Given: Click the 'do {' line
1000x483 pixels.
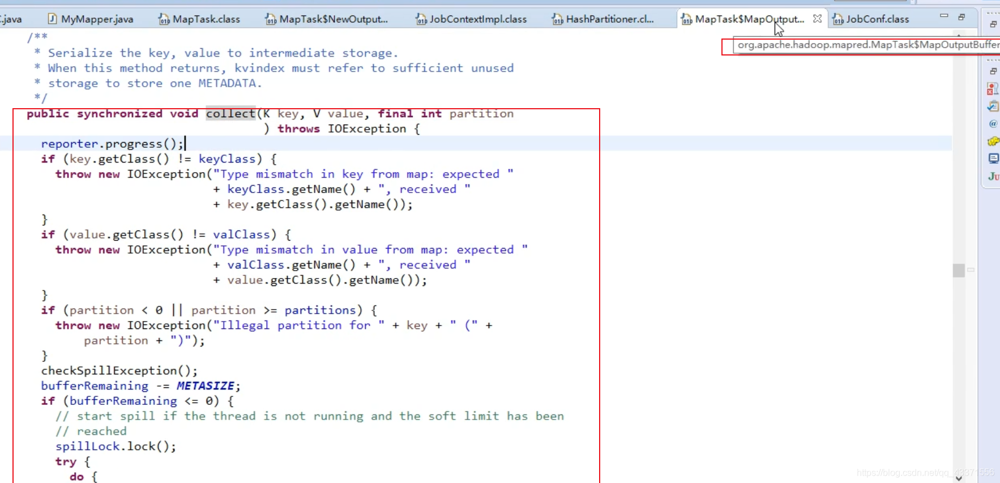Looking at the screenshot, I should [x=84, y=477].
